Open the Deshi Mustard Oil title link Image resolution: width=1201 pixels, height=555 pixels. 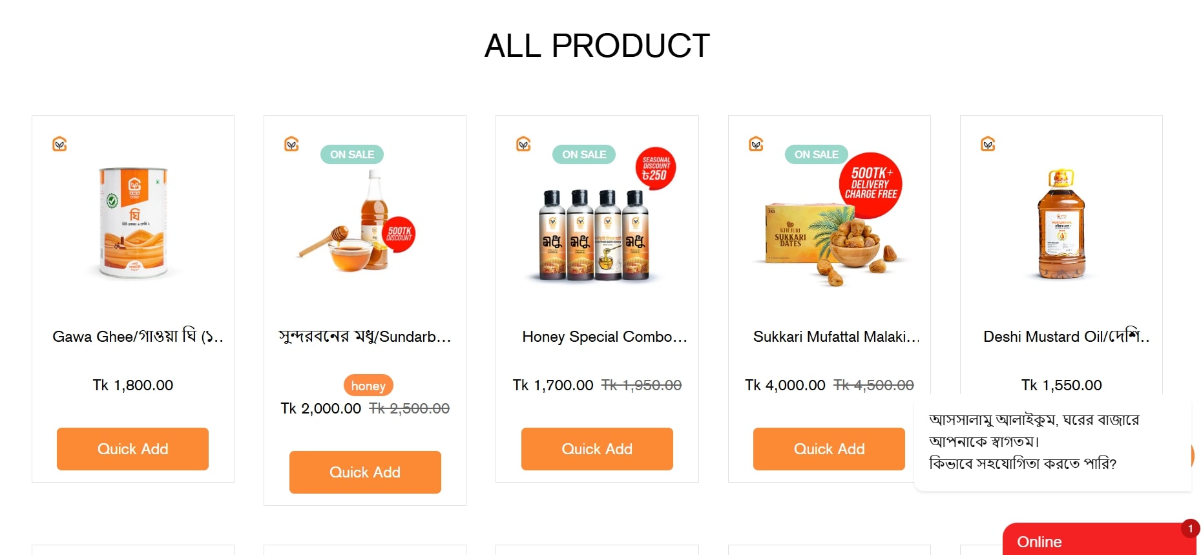1065,337
